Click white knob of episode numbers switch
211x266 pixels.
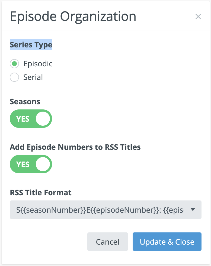point(43,164)
